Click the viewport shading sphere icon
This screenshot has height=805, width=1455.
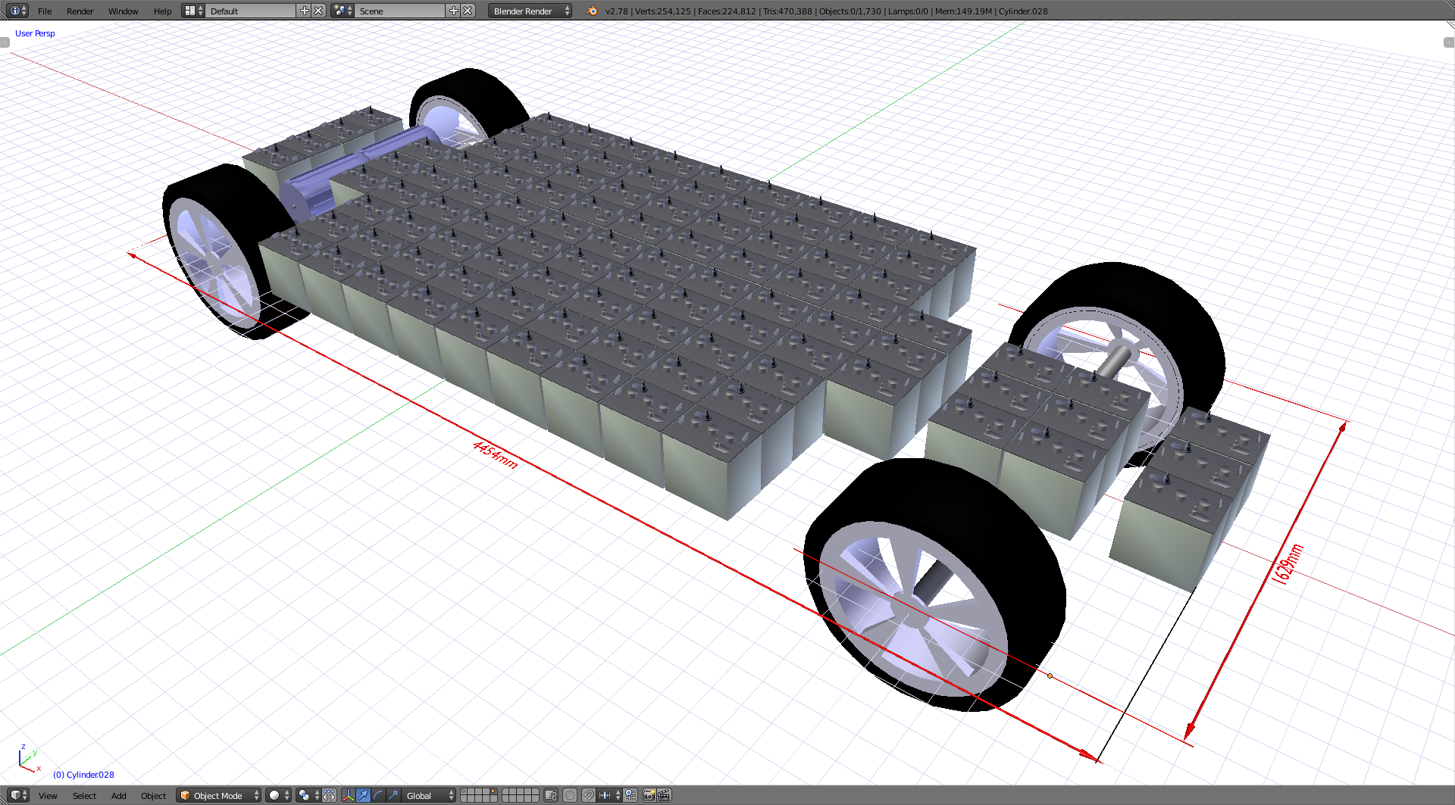click(275, 796)
